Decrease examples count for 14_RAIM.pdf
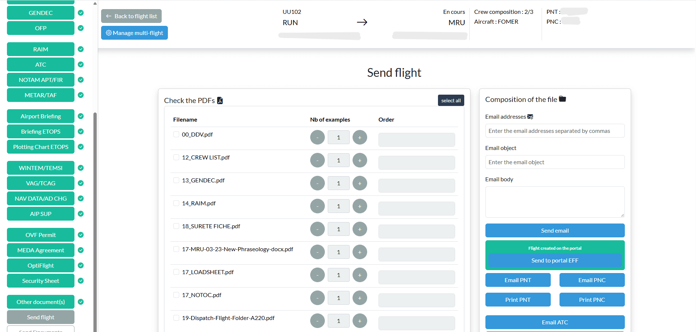This screenshot has width=696, height=332. [318, 206]
